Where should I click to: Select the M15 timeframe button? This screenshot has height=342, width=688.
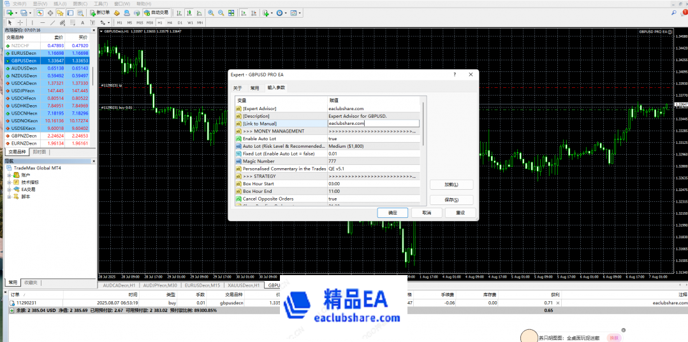pyautogui.click(x=140, y=22)
